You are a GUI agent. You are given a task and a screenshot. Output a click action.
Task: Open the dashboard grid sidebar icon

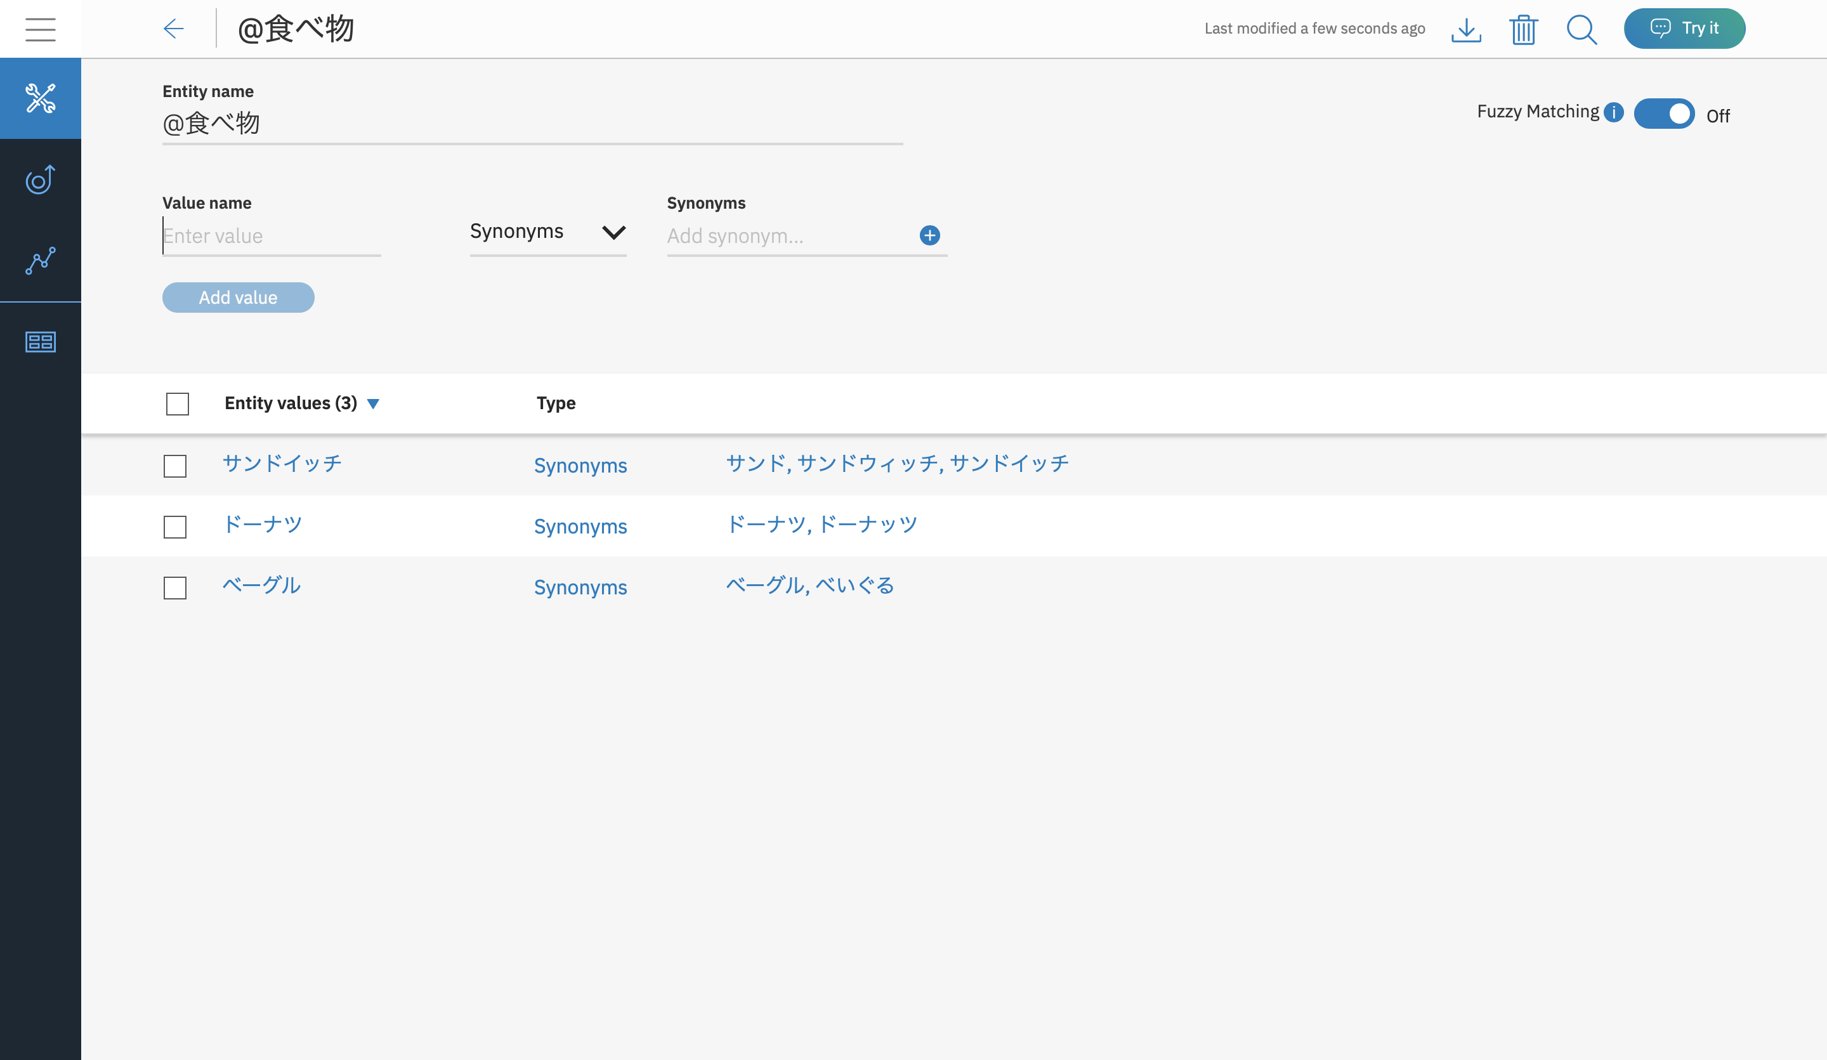[x=41, y=341]
